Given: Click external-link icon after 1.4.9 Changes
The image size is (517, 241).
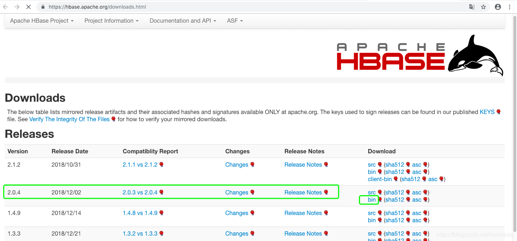Looking at the screenshot, I should (252, 213).
